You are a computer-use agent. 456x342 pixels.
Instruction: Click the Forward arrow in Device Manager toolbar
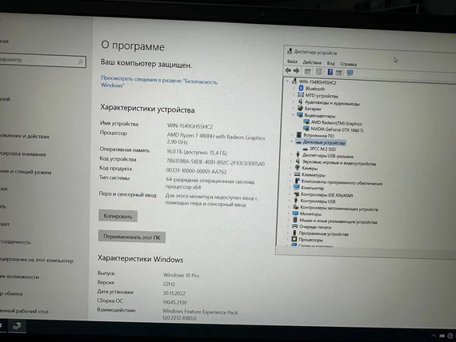click(296, 70)
